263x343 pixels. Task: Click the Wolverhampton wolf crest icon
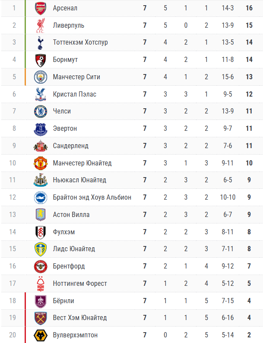point(40,335)
